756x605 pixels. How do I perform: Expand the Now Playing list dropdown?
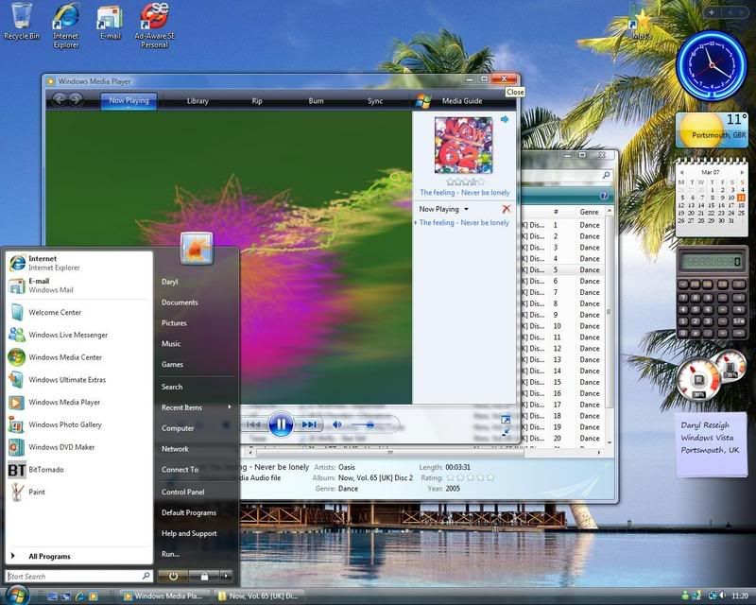click(x=466, y=209)
